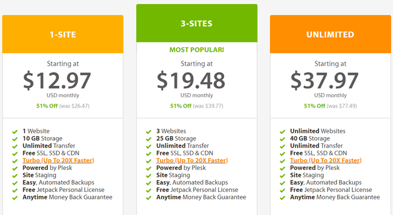Click the checkmark beside 1 Website
The image size is (393, 215).
pyautogui.click(x=15, y=131)
